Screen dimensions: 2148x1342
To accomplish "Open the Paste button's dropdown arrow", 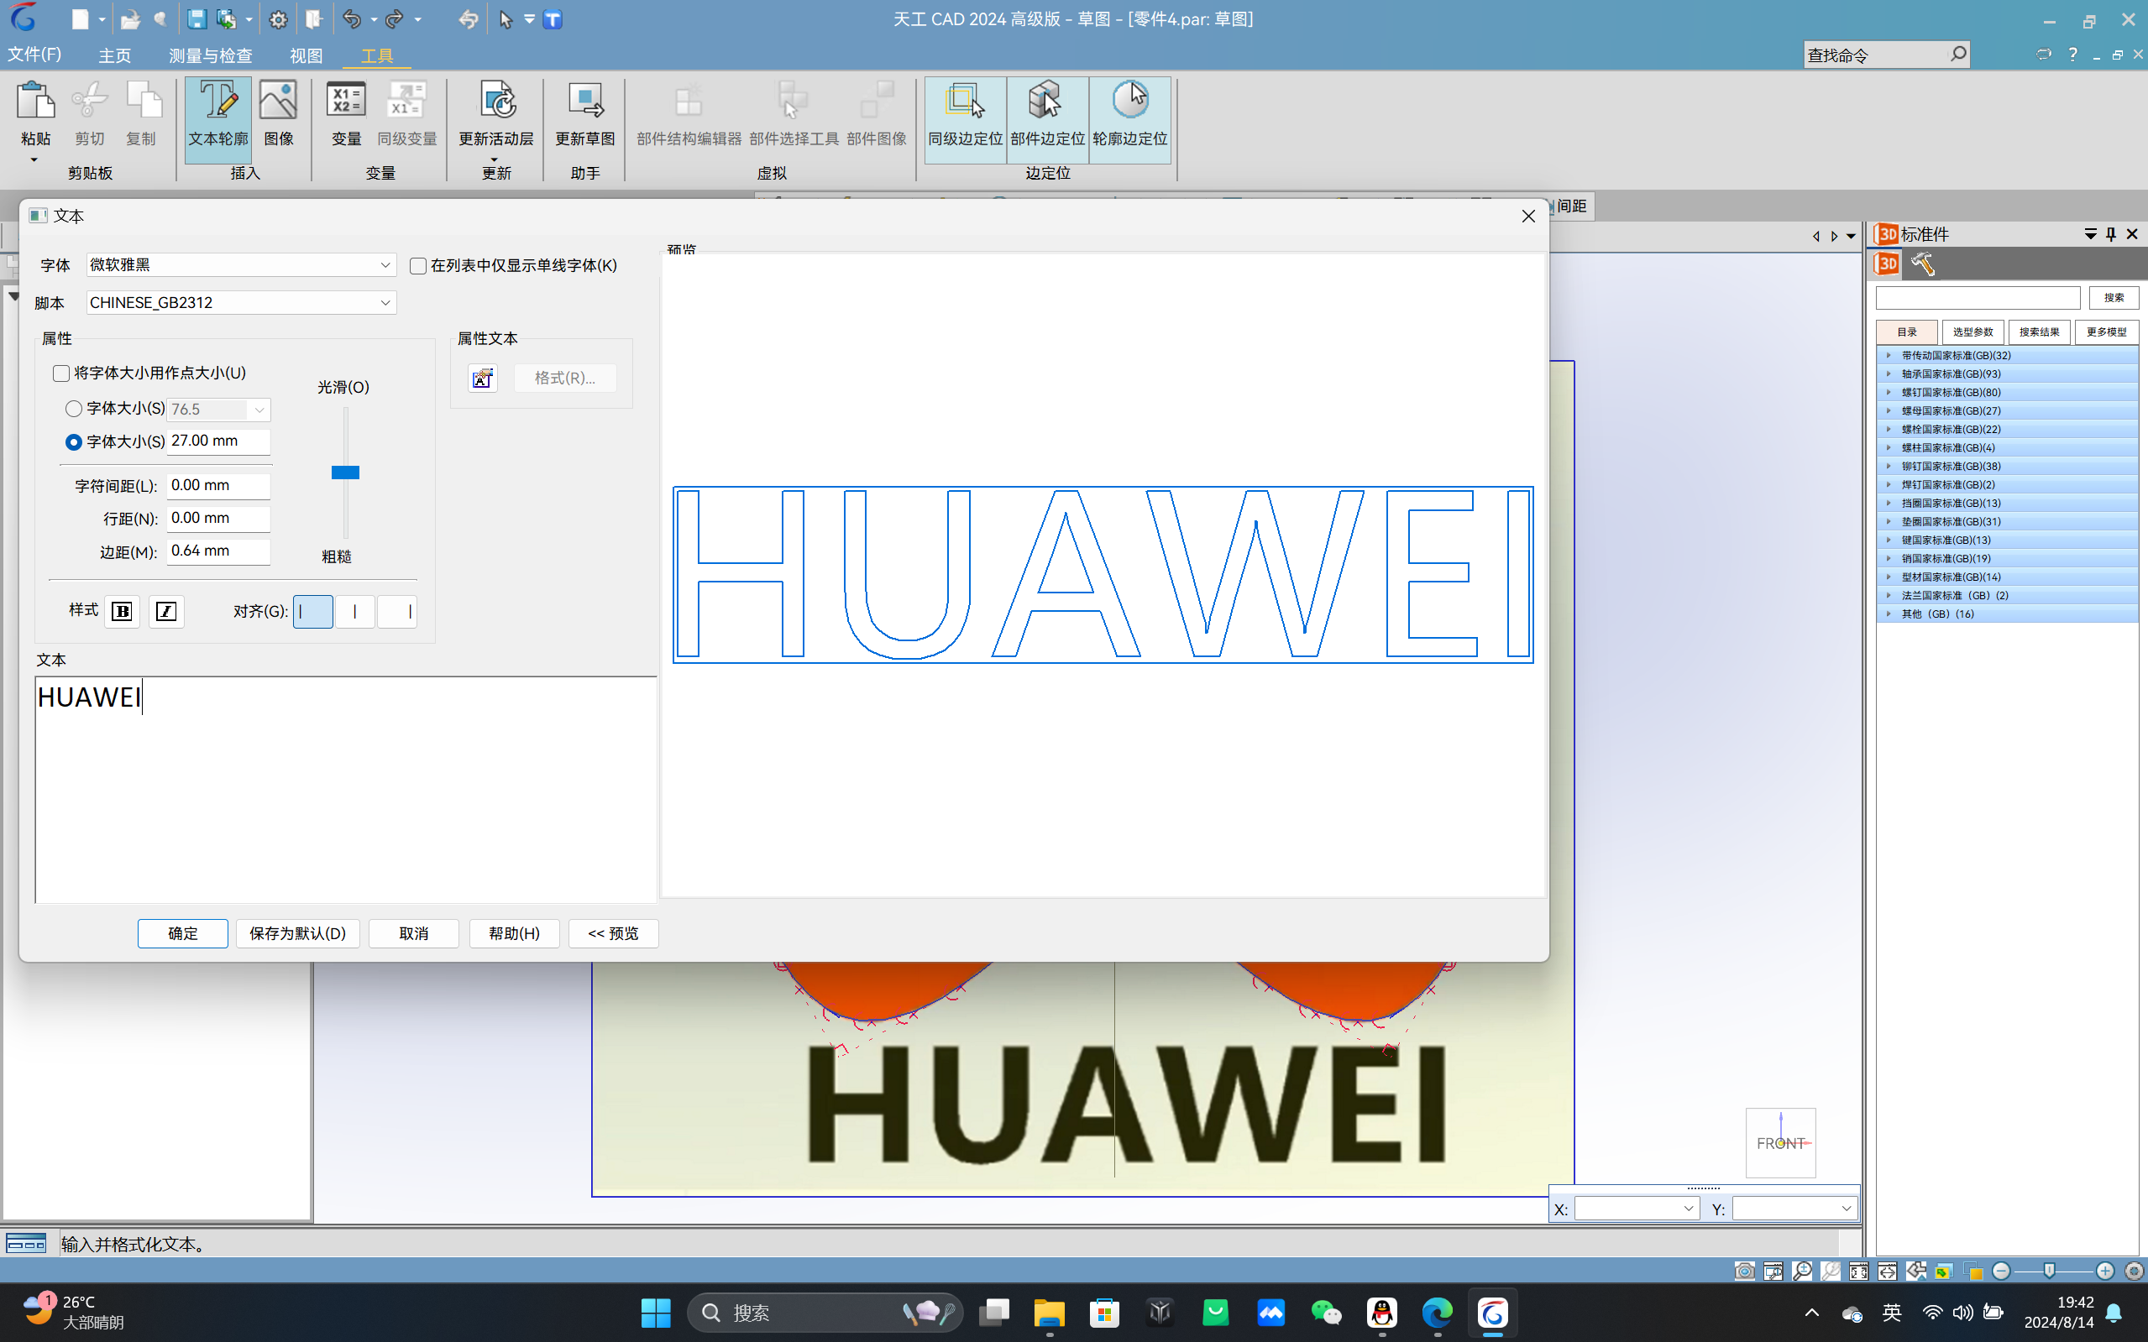I will (x=34, y=160).
